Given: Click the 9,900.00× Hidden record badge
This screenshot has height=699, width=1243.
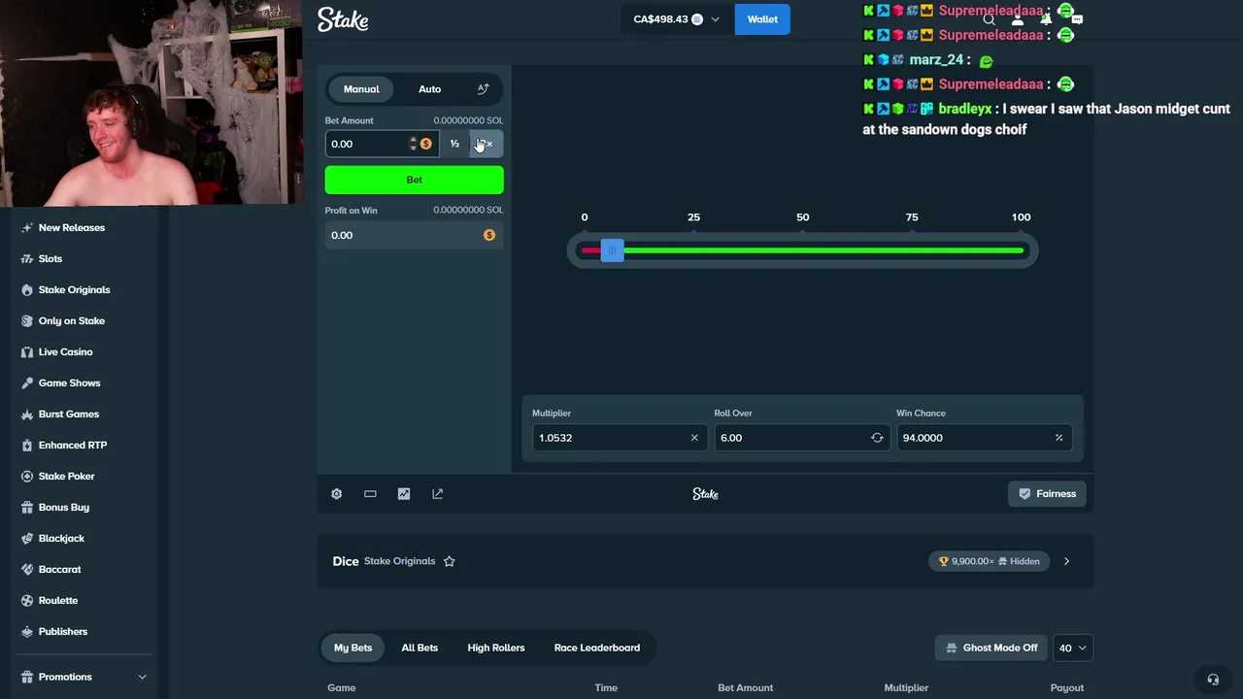Looking at the screenshot, I should pos(990,561).
